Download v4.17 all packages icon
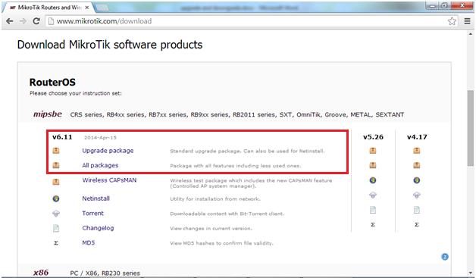 [417, 165]
